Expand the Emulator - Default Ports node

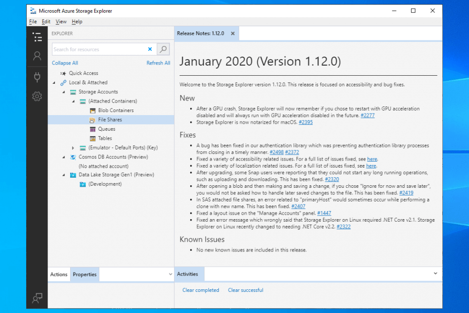tap(72, 147)
